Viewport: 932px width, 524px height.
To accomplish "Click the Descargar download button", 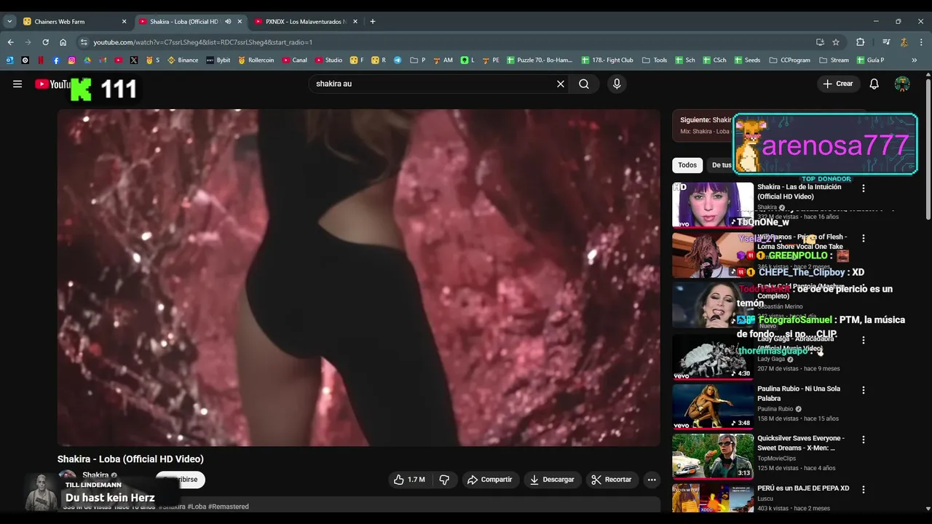I will (x=552, y=480).
